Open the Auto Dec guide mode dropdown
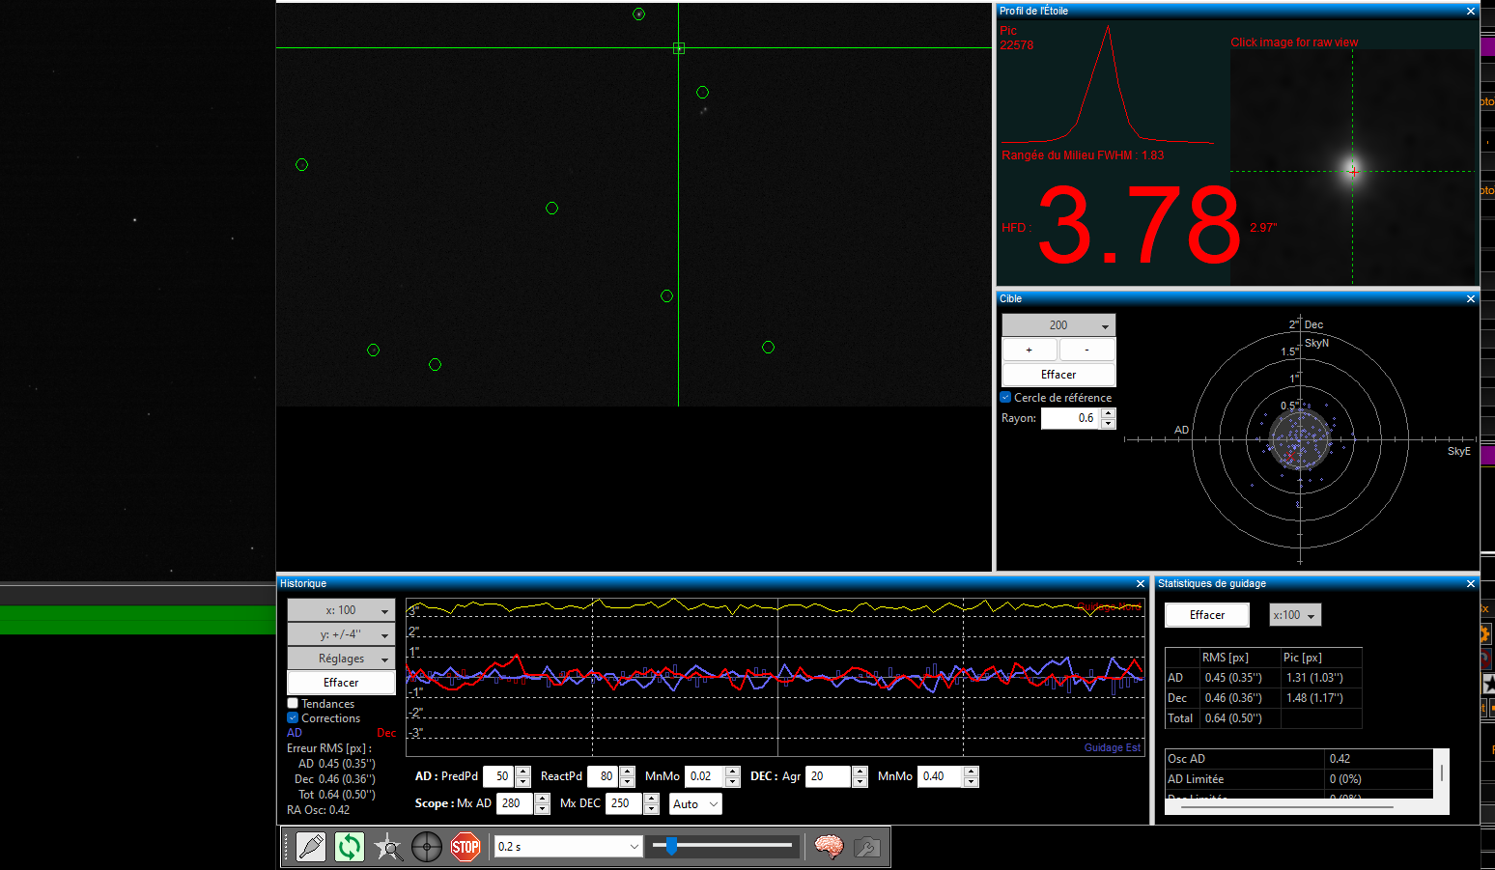Image resolution: width=1495 pixels, height=870 pixels. coord(695,804)
